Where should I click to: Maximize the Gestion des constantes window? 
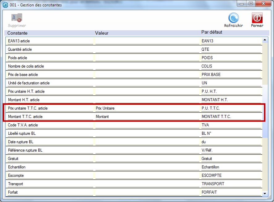(x=251, y=4)
